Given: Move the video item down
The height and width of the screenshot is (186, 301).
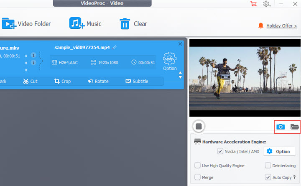Looking at the screenshot, I should click(x=180, y=77).
